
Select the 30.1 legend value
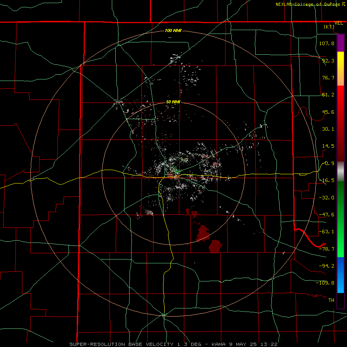(328, 129)
